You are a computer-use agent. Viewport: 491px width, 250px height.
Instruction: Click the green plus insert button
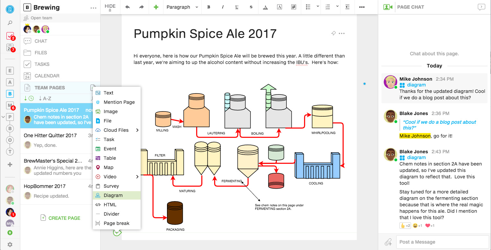tap(156, 7)
